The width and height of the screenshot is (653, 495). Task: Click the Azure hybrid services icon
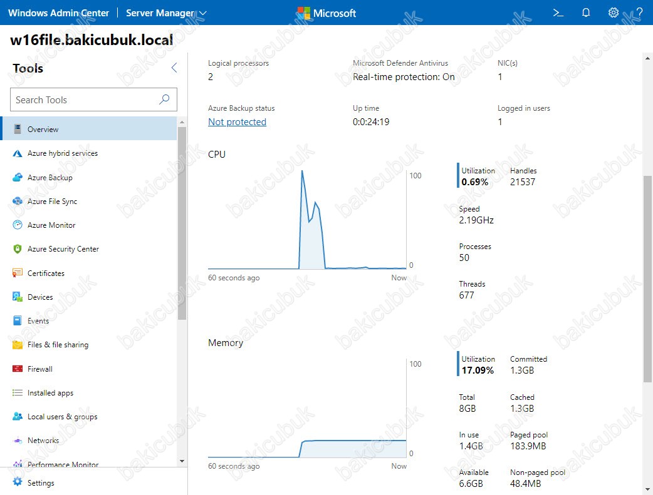(x=18, y=153)
